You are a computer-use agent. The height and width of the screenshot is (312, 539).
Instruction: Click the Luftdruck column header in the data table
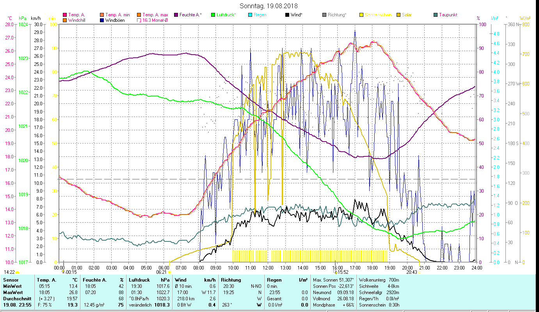(x=139, y=280)
